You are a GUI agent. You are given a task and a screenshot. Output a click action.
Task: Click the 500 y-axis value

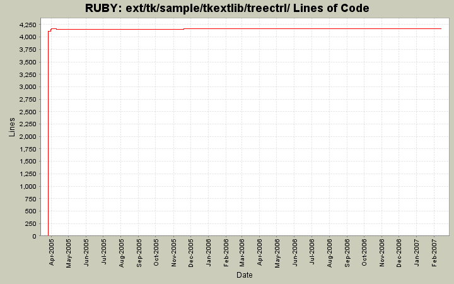31,211
